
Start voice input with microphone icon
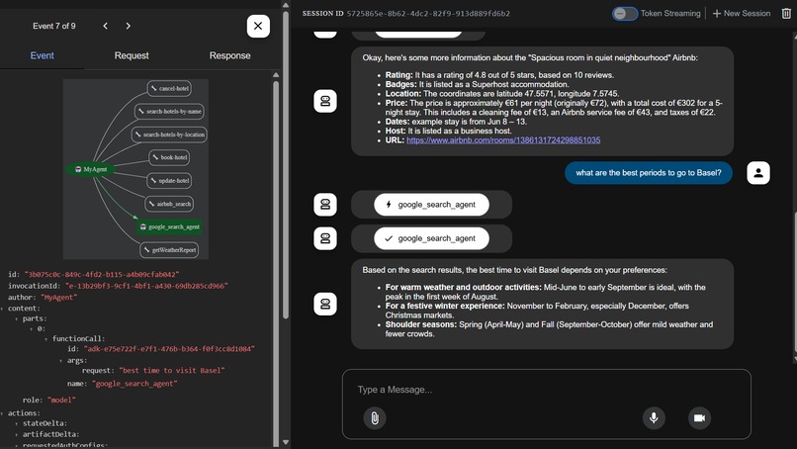(x=654, y=418)
